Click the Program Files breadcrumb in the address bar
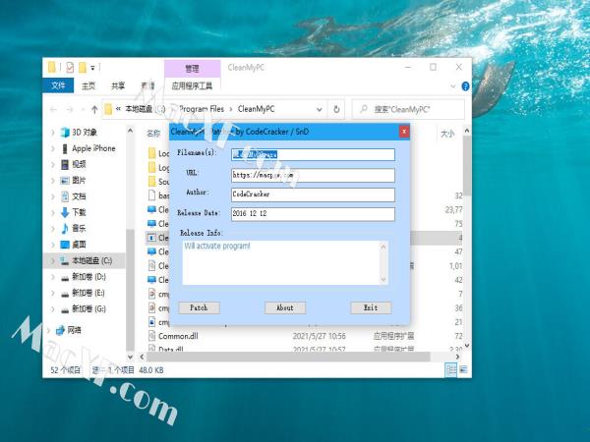This screenshot has height=442, width=590. (x=202, y=109)
